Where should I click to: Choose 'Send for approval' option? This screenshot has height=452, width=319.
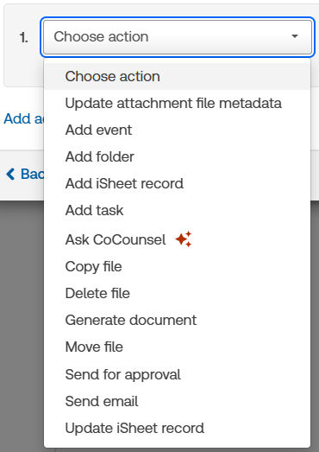coord(178,374)
